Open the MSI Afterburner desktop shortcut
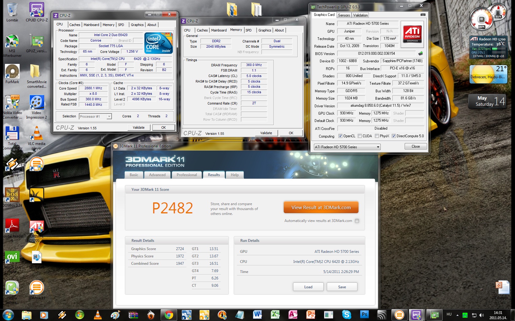 [12, 45]
